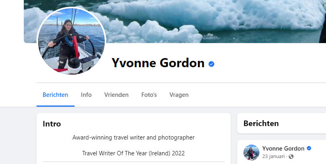The image size is (326, 164).
Task: Open the Info tab
Action: pos(86,95)
